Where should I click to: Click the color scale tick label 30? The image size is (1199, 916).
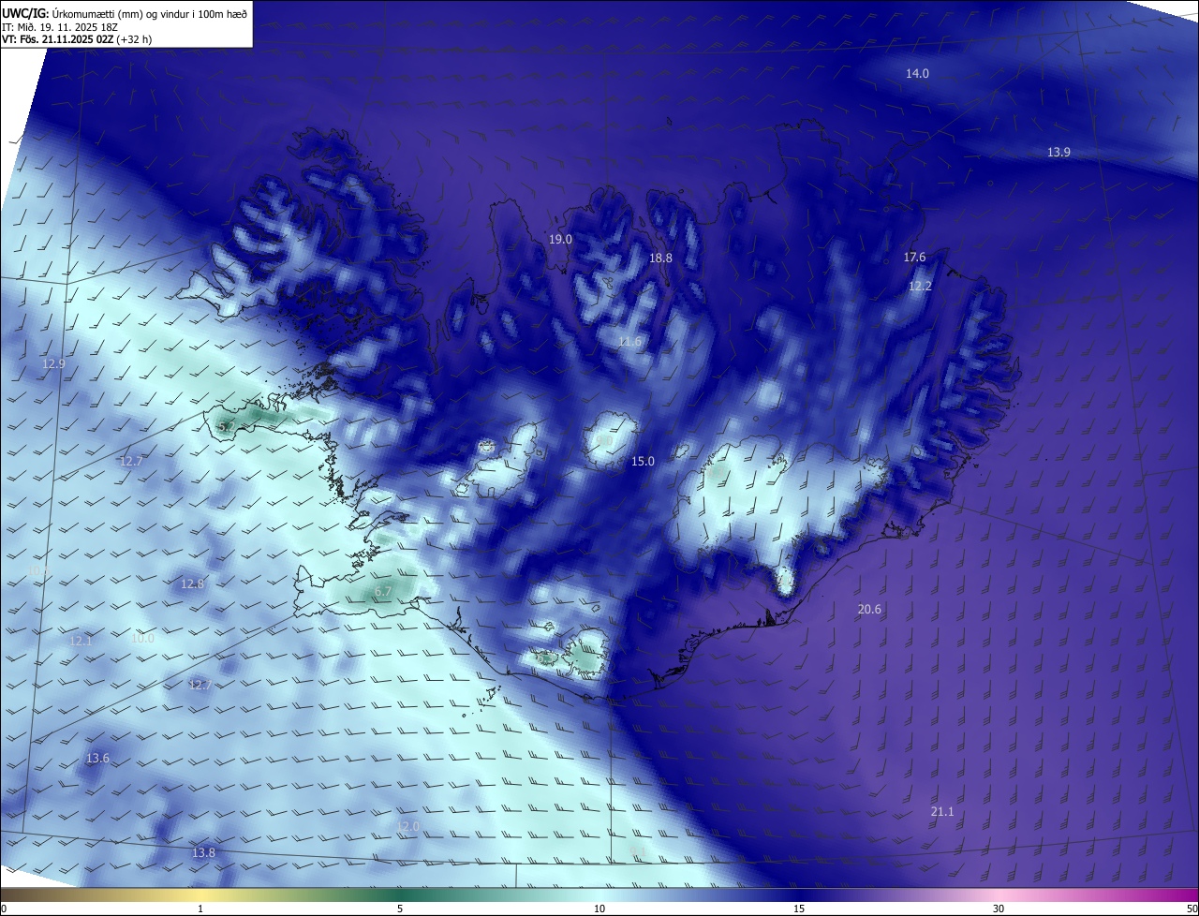click(999, 909)
